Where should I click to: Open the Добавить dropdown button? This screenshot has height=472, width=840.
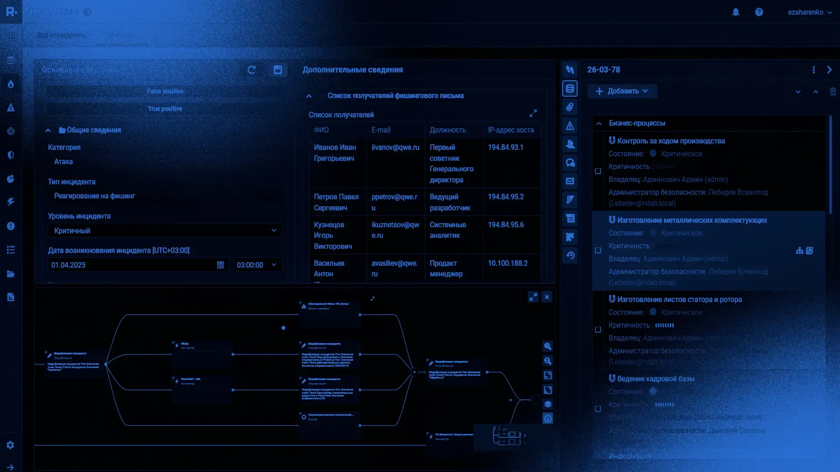[622, 91]
